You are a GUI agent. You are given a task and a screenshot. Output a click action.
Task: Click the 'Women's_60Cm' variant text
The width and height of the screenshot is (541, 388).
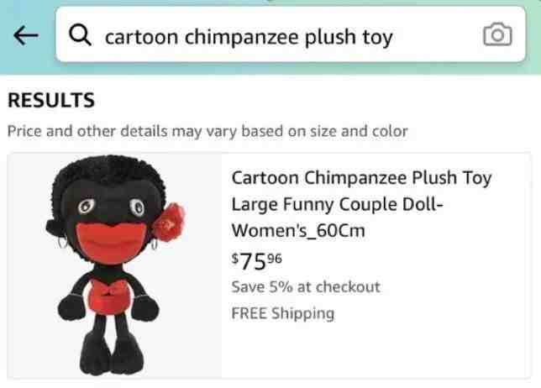pos(298,230)
